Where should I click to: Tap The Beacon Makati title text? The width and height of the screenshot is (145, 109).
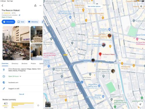click(11, 10)
